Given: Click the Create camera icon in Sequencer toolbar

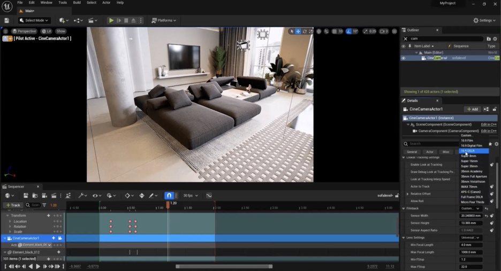Looking at the screenshot, I should [44, 196].
